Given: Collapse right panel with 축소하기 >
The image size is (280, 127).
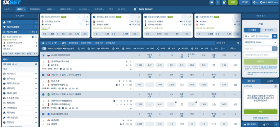Looking at the screenshot, I should [260, 16].
